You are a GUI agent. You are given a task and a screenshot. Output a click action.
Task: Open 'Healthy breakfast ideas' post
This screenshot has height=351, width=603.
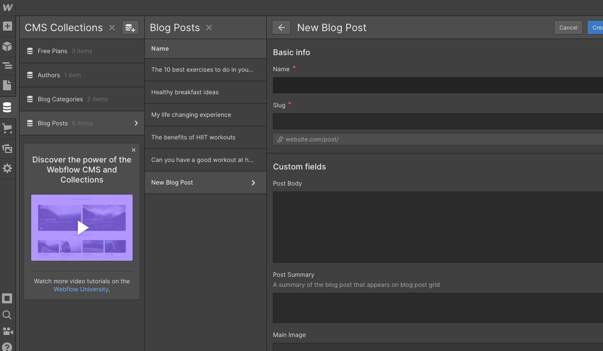[x=206, y=92]
